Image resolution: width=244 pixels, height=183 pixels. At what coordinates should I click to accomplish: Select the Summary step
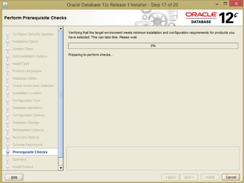click(19, 160)
